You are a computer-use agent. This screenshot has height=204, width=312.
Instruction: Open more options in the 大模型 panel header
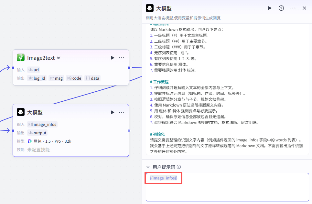(x=293, y=8)
